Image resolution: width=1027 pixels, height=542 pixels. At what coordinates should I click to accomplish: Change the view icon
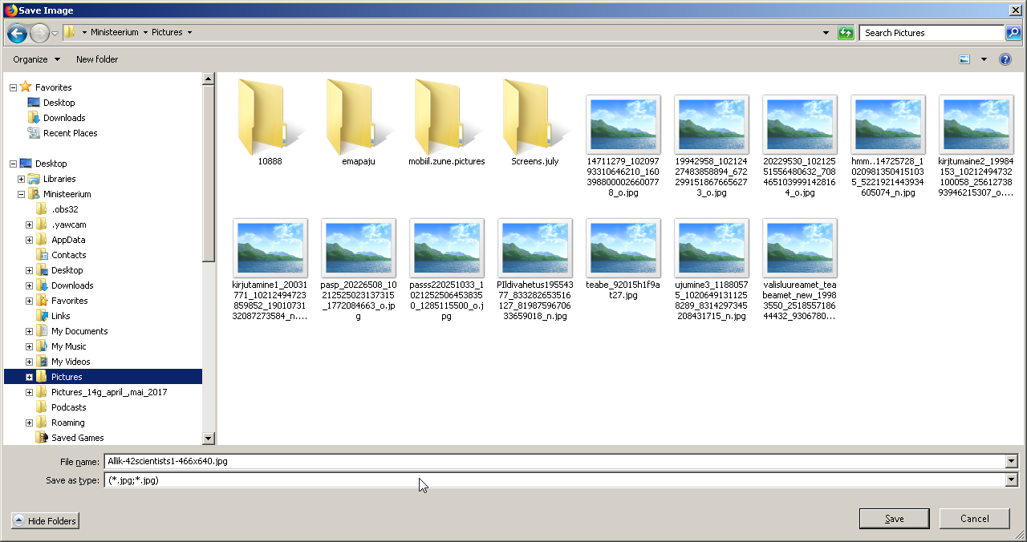point(964,59)
